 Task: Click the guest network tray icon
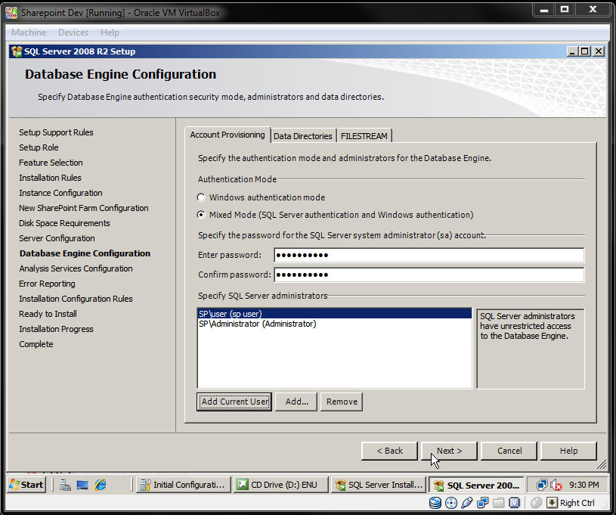click(542, 485)
